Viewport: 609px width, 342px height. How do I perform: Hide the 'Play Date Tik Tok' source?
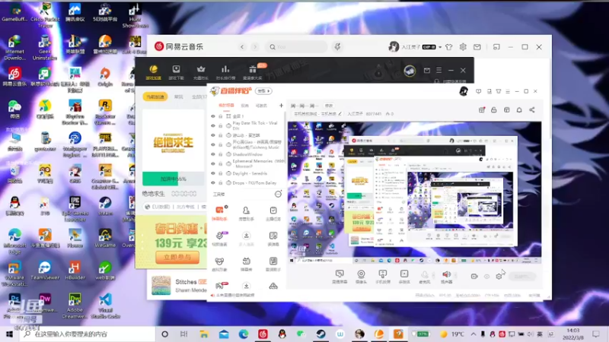tap(213, 125)
